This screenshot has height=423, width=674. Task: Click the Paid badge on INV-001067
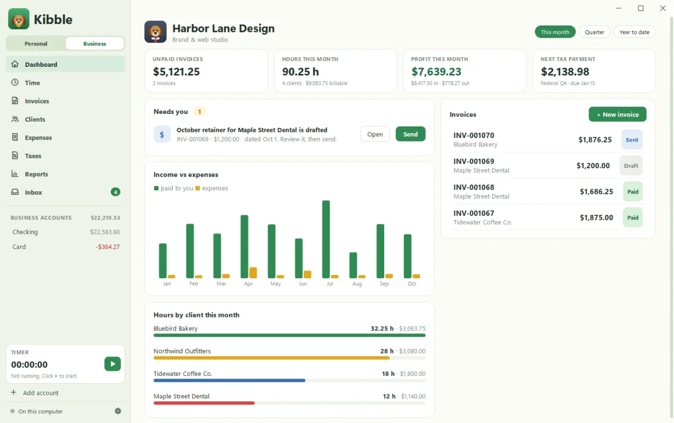point(632,217)
